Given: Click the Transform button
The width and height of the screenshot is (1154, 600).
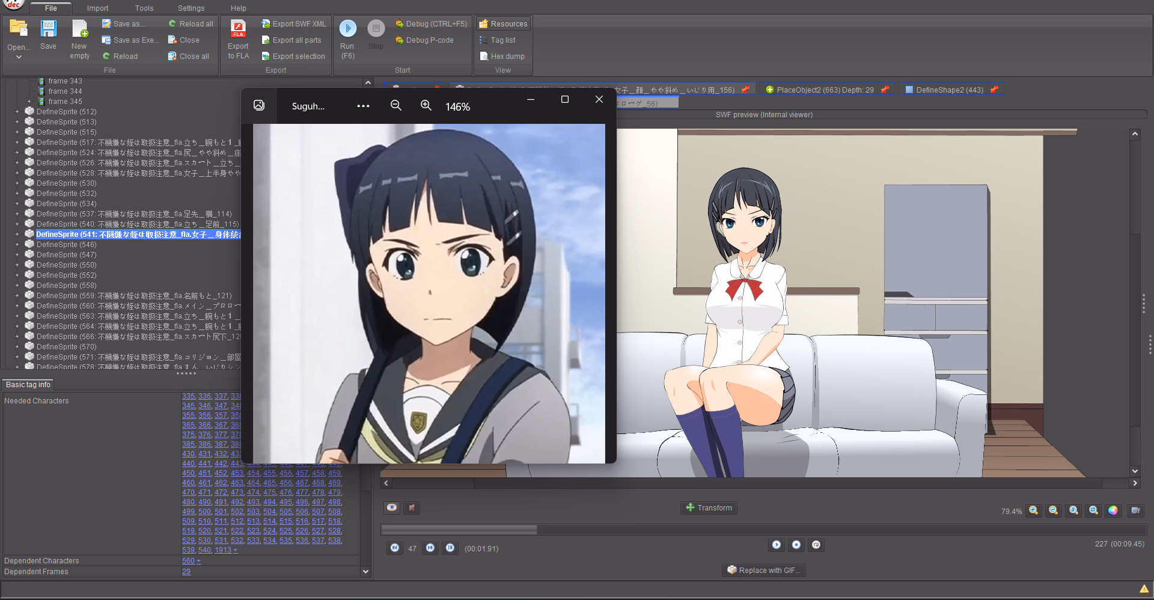Looking at the screenshot, I should tap(709, 508).
